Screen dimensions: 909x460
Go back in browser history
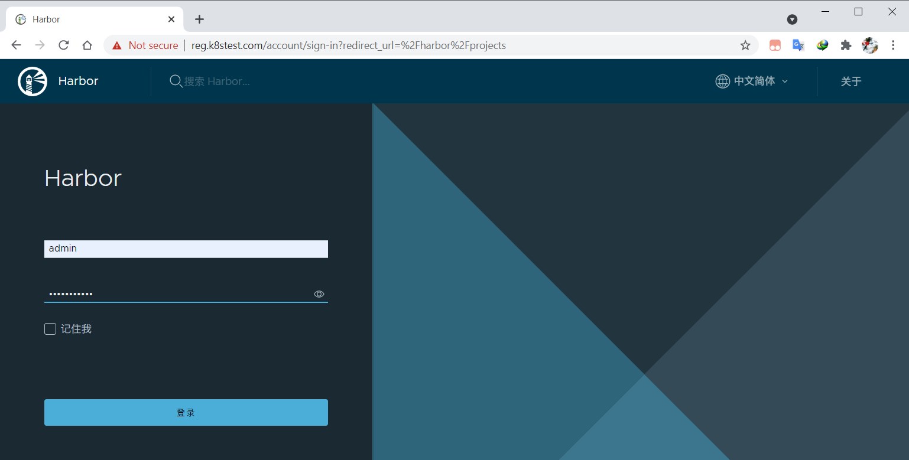coord(16,45)
